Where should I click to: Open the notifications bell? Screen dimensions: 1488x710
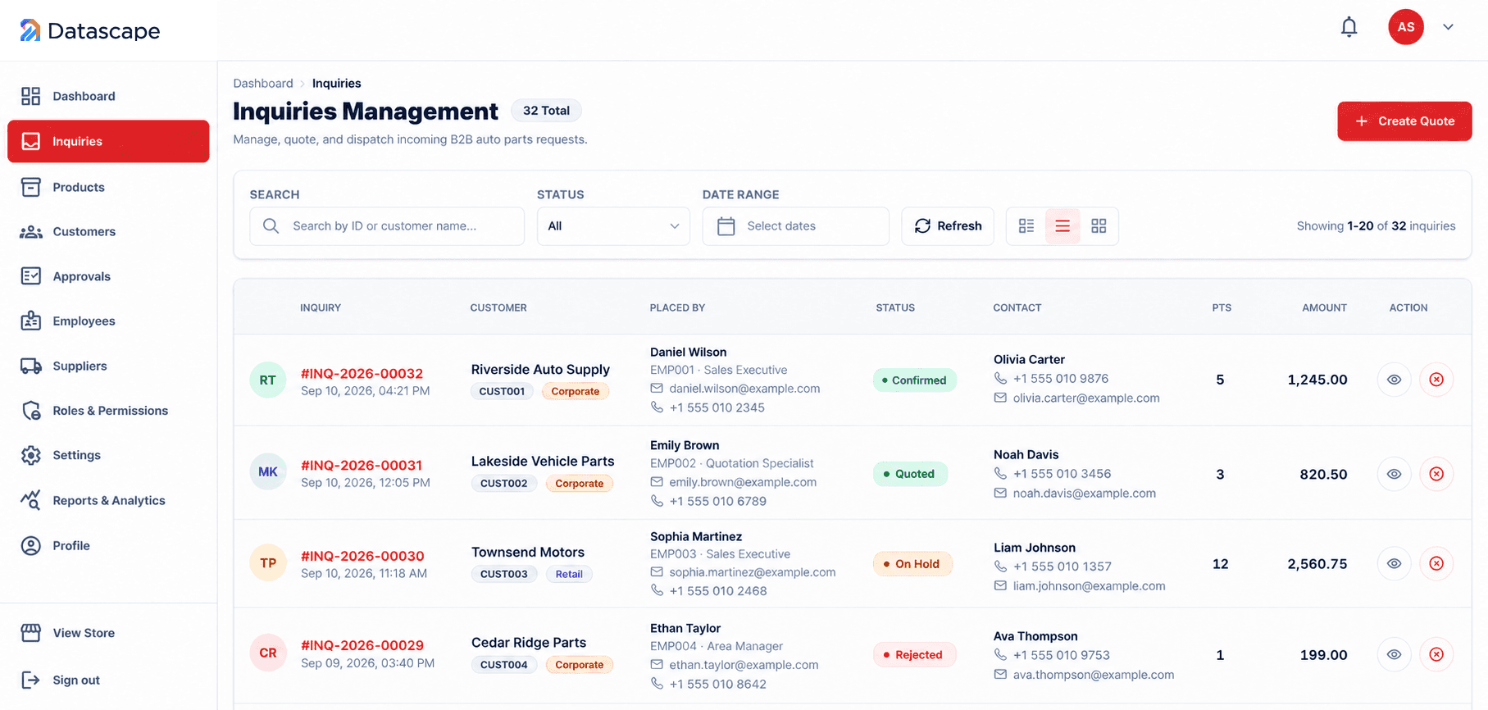(x=1349, y=27)
